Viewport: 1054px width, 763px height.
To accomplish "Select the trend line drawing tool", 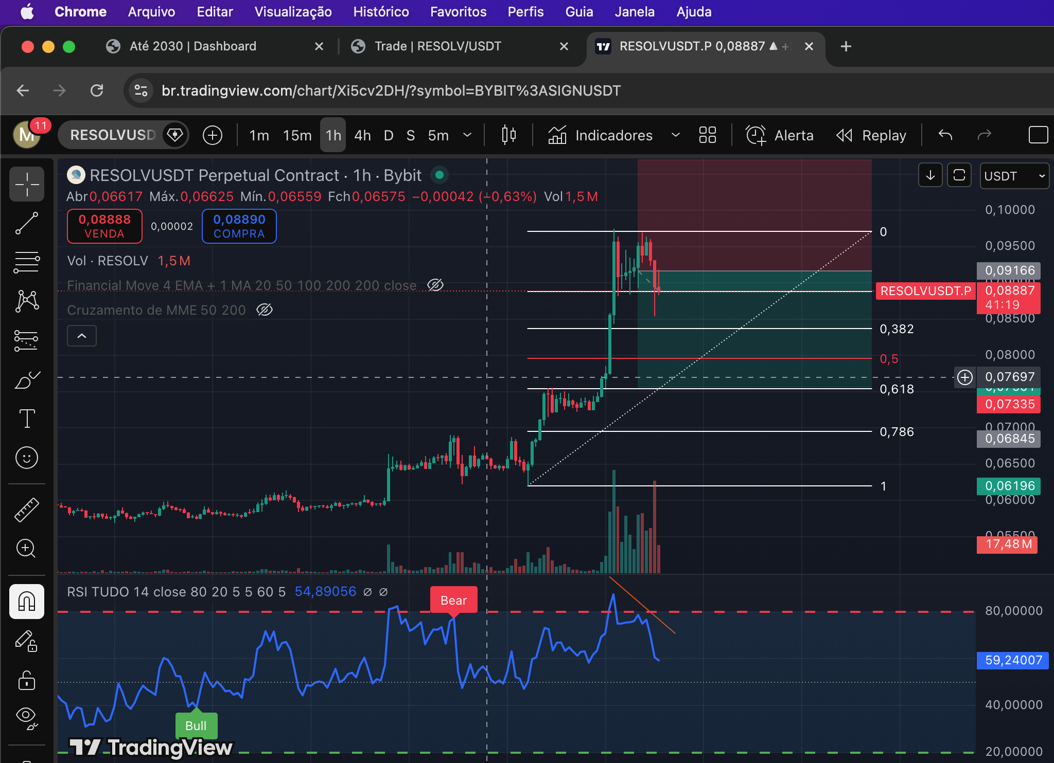I will 27,224.
